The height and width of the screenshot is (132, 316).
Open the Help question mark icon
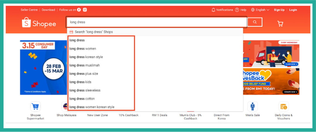tap(237, 10)
